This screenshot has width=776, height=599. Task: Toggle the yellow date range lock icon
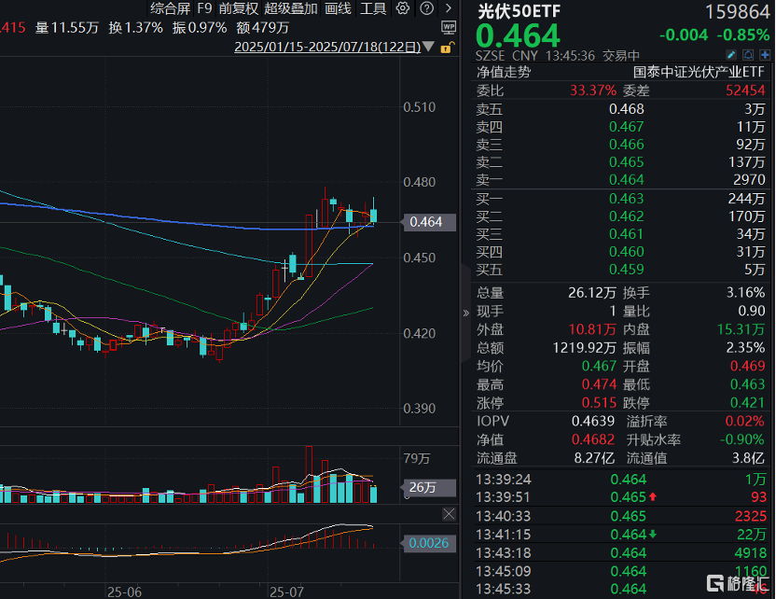(x=447, y=48)
